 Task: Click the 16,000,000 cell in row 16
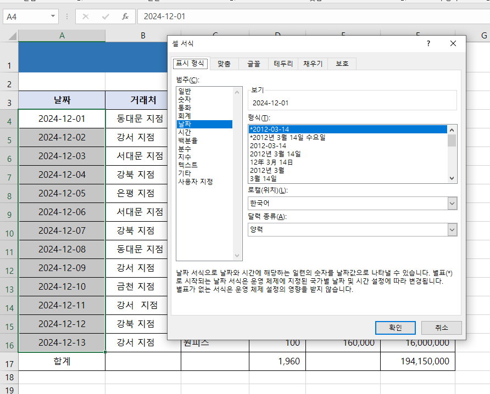[x=417, y=346]
